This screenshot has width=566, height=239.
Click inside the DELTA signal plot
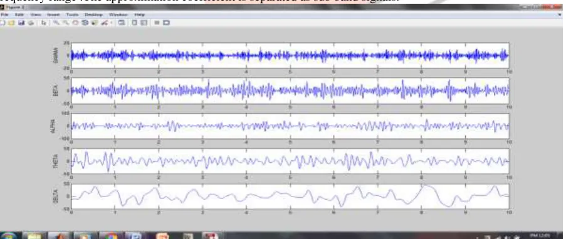(290, 196)
